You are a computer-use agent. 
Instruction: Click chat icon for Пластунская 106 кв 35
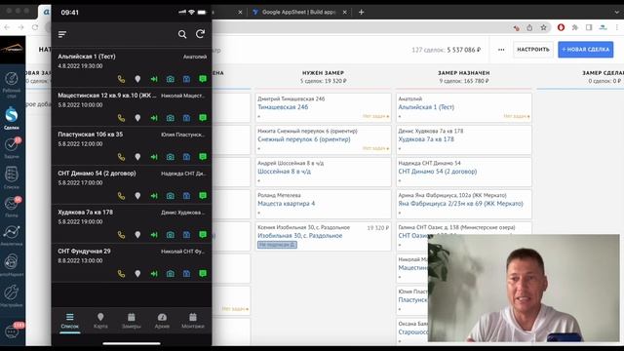(203, 157)
